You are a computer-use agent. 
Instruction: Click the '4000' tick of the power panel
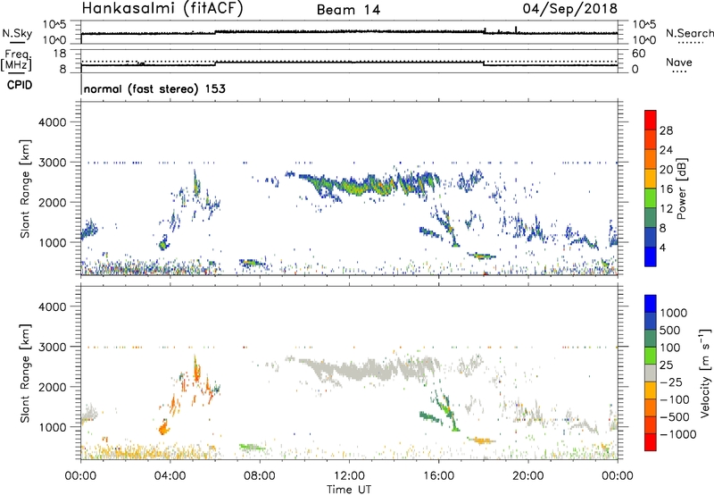(52, 122)
